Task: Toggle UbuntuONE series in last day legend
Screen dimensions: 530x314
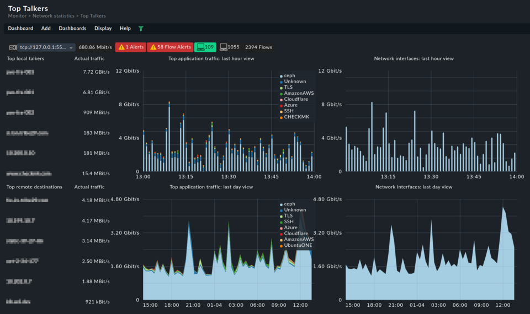Action: coord(299,246)
